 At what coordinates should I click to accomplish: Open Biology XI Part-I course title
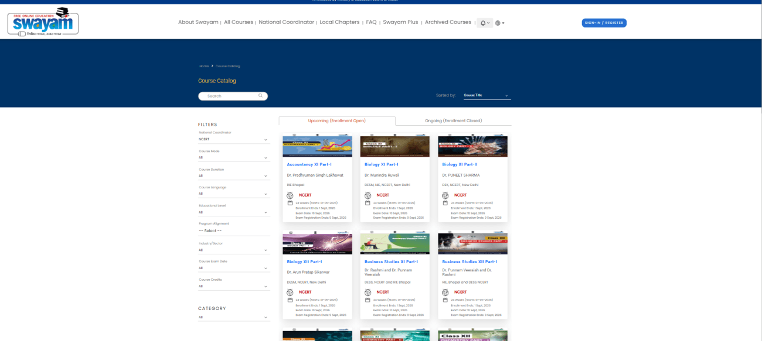tap(382, 165)
